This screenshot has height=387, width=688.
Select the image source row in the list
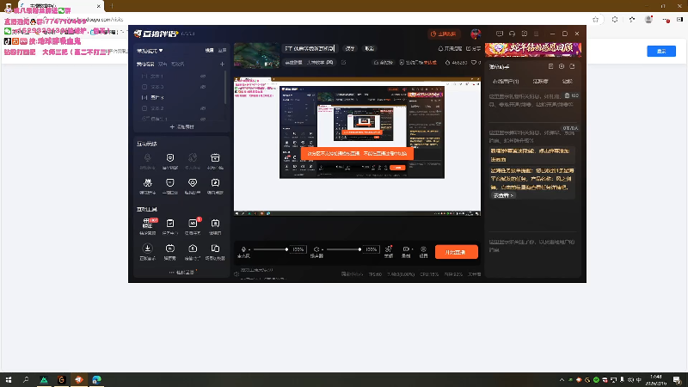pyautogui.click(x=181, y=97)
